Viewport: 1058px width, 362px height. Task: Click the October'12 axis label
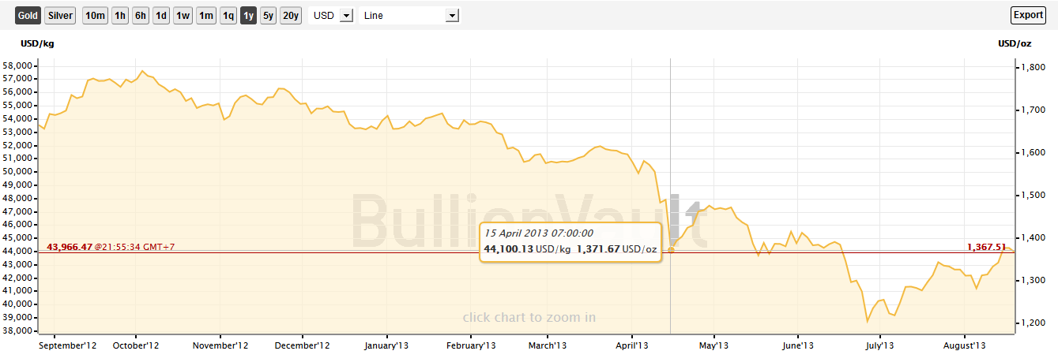click(x=137, y=345)
